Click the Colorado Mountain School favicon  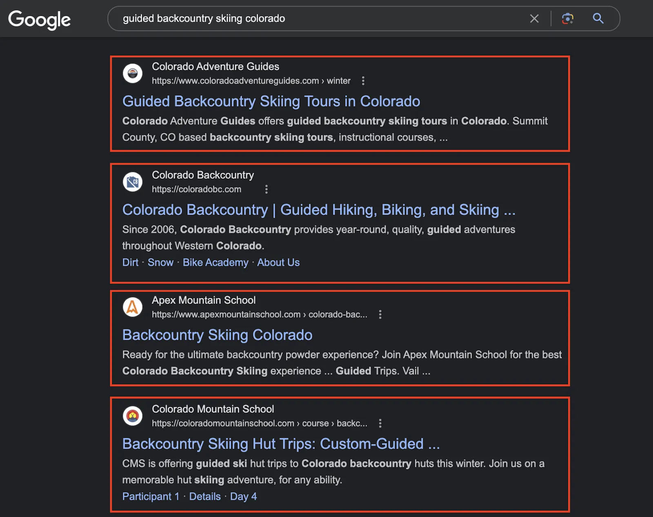132,416
